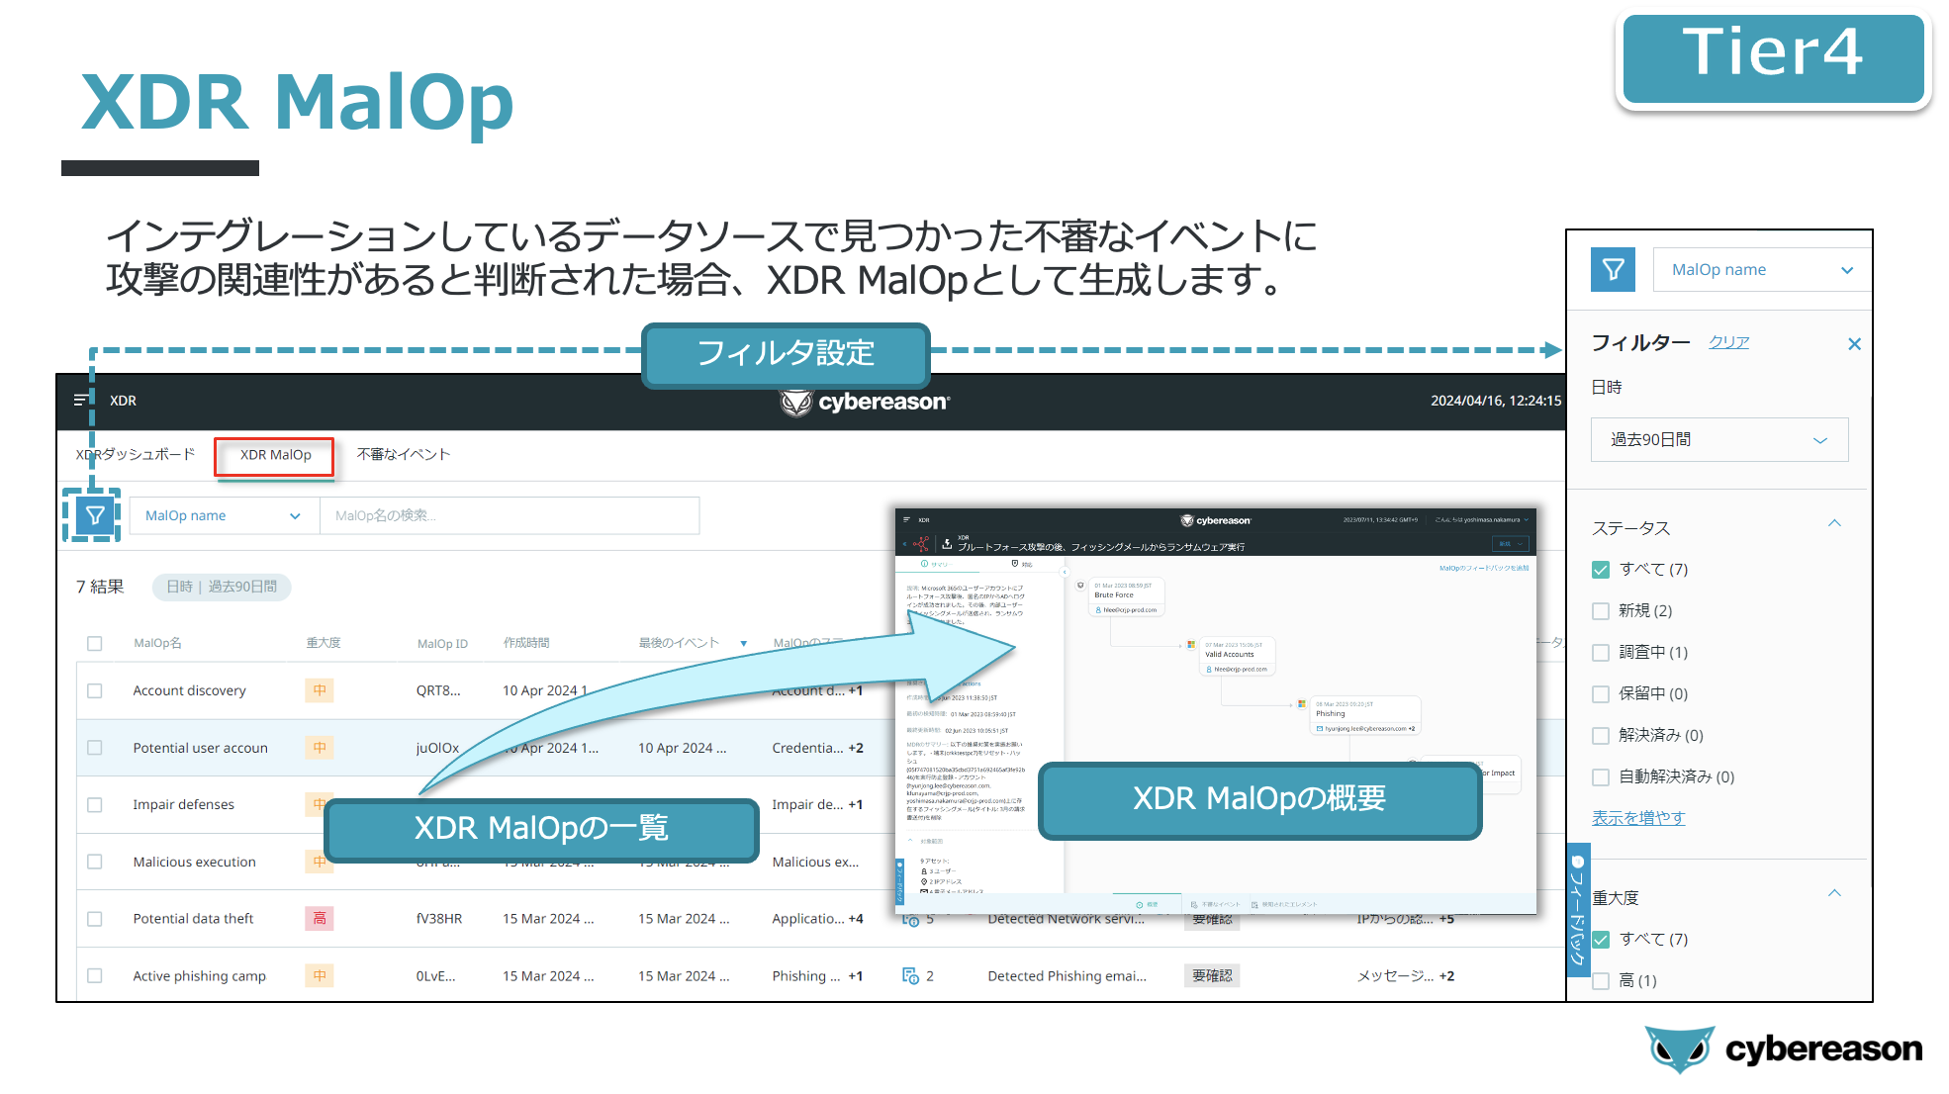The width and height of the screenshot is (1949, 1094).
Task: Click the 表示を増やす link
Action: click(x=1637, y=818)
